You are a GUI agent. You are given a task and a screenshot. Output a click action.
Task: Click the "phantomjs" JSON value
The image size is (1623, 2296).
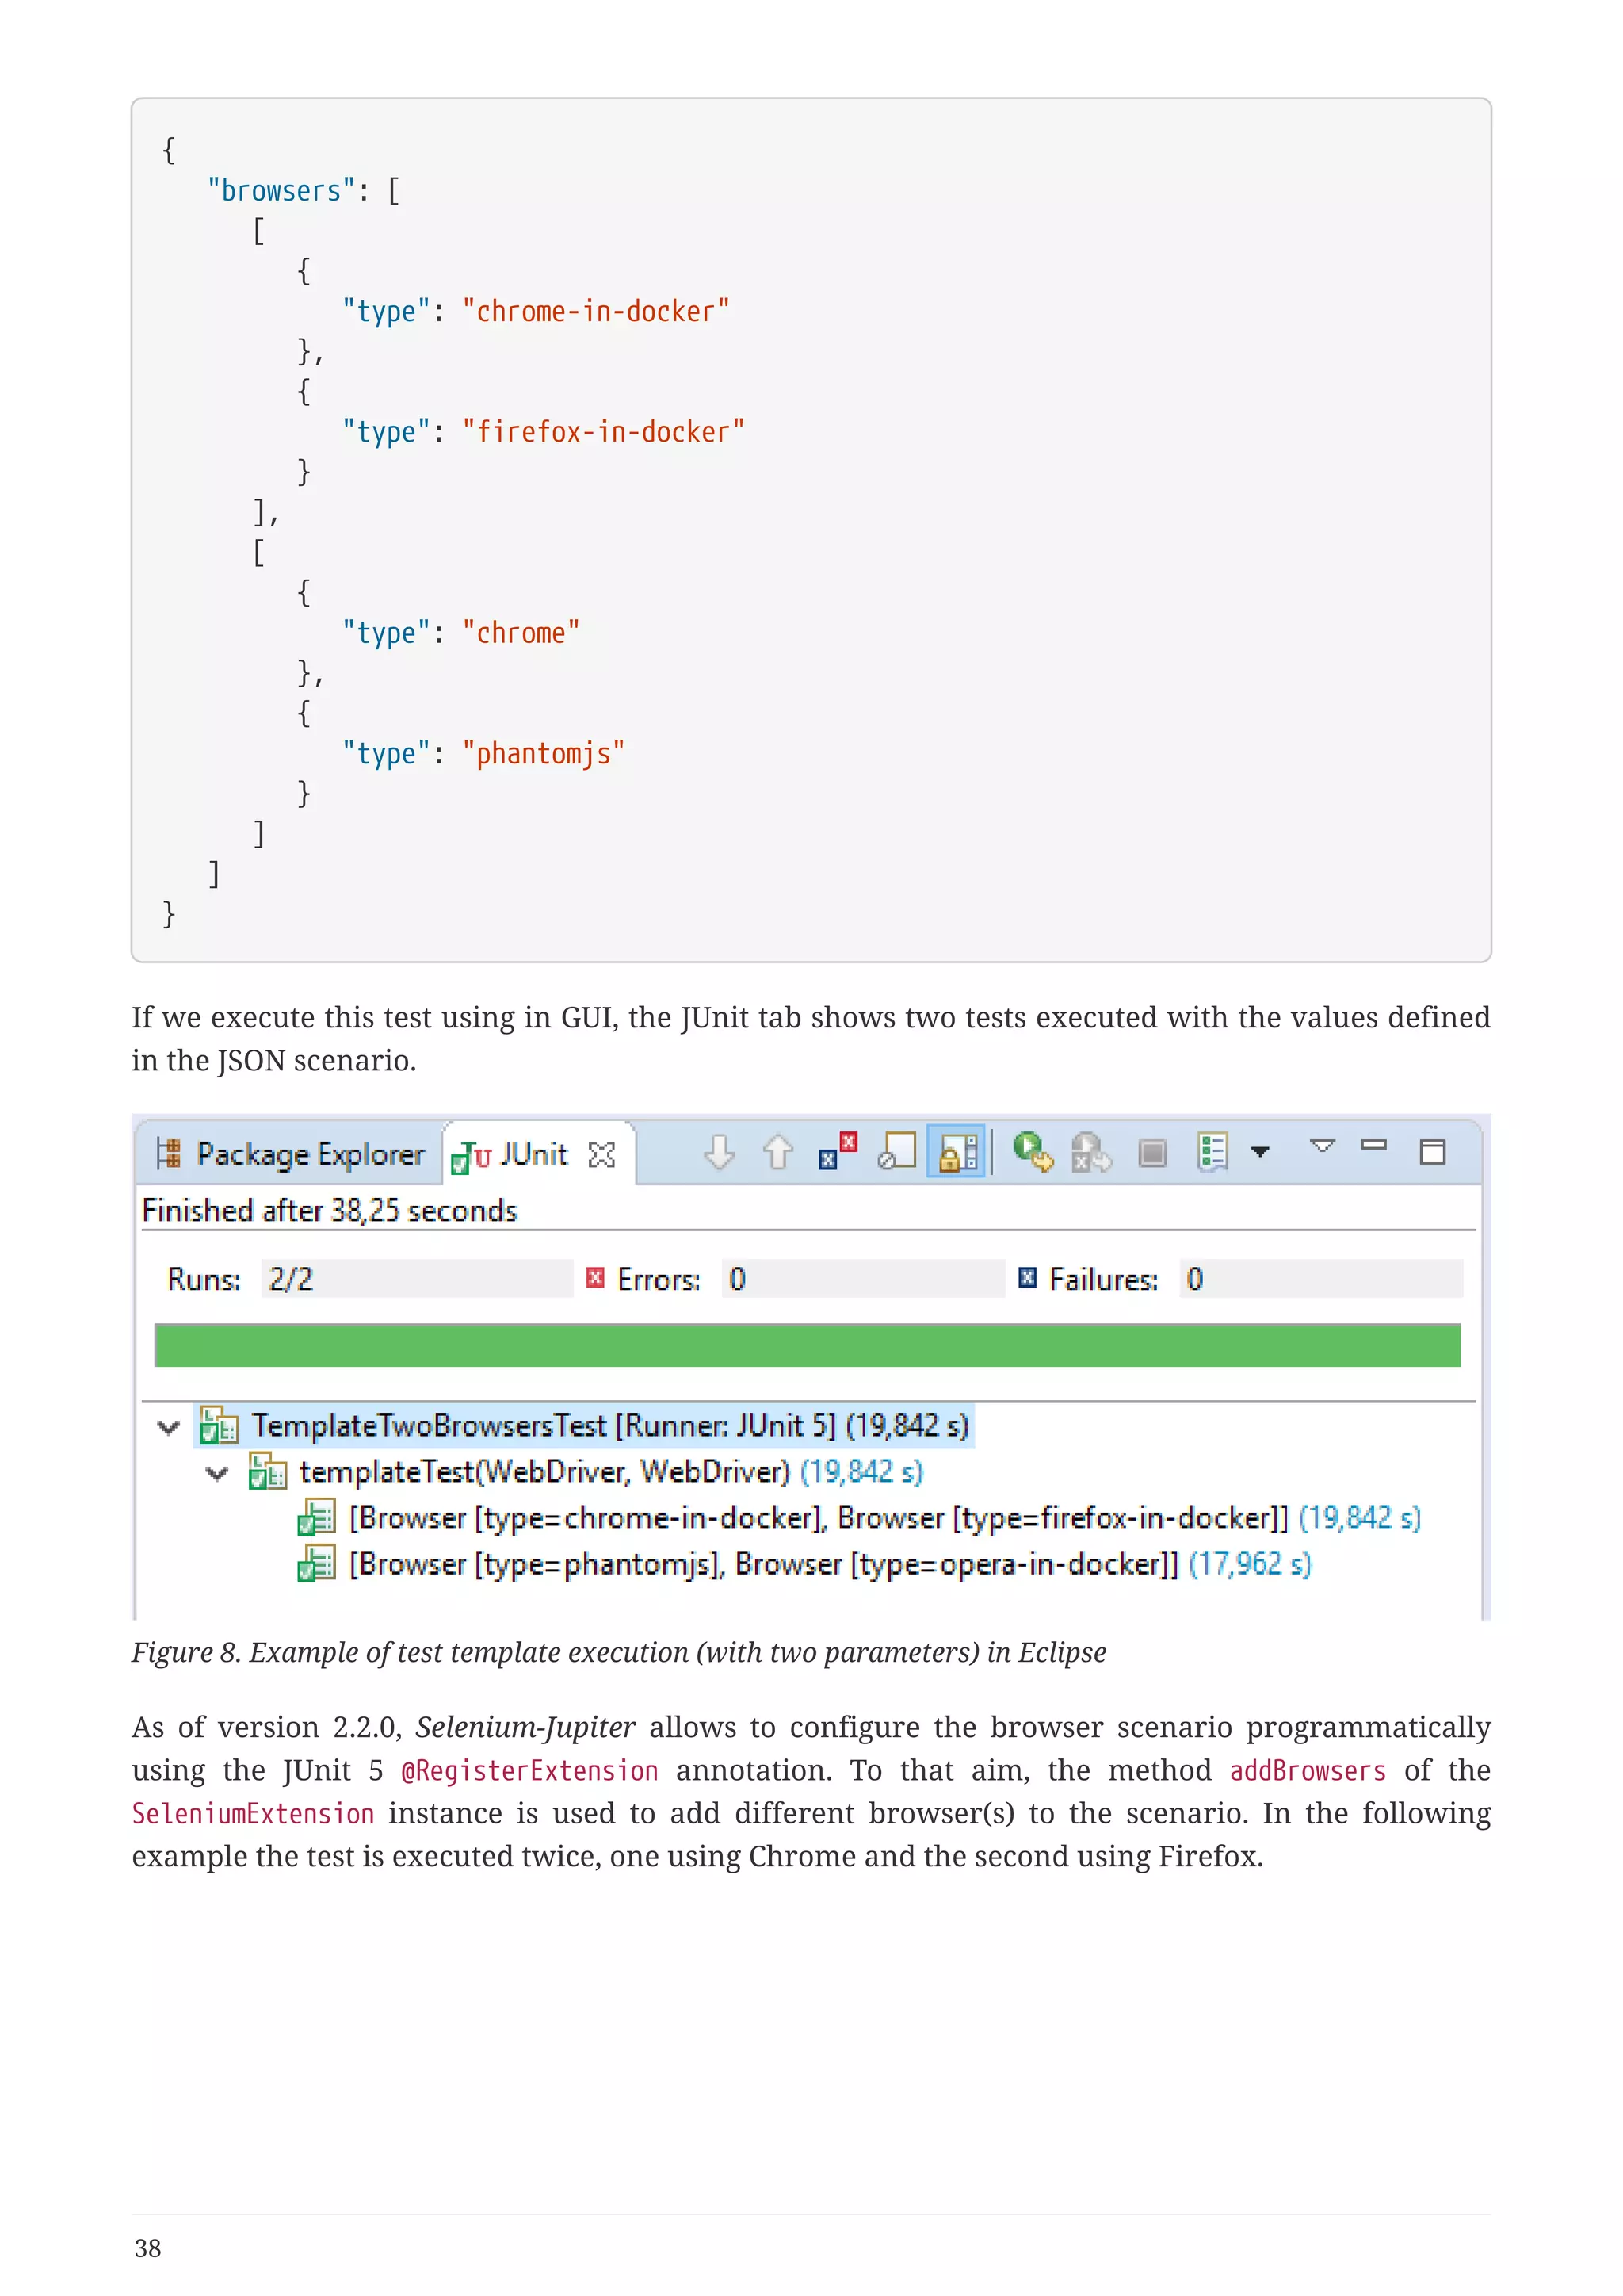544,753
